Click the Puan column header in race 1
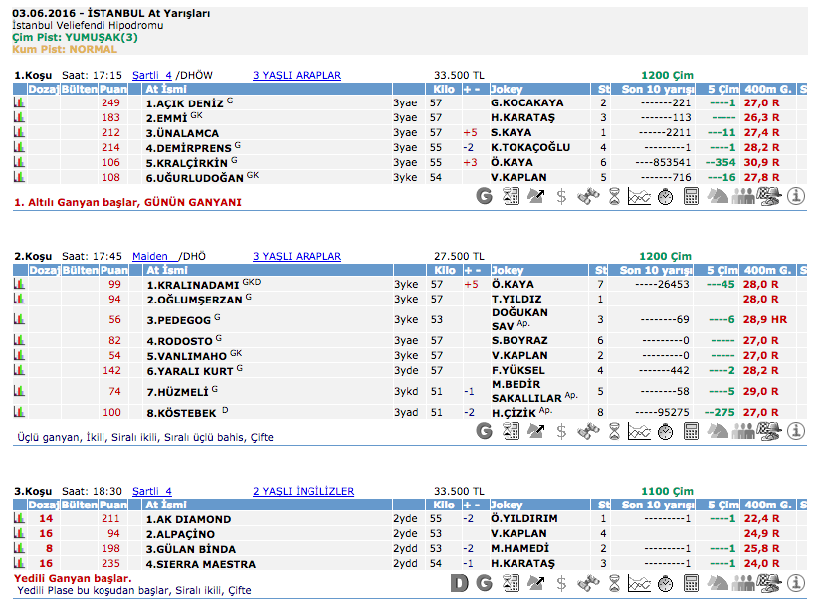This screenshot has height=607, width=825. coord(114,89)
